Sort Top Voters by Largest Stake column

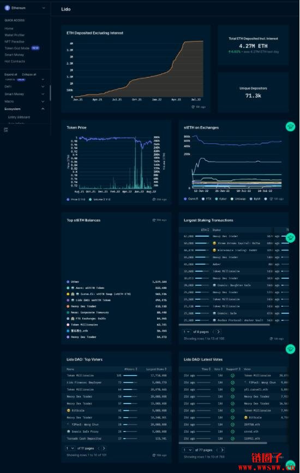point(157,369)
